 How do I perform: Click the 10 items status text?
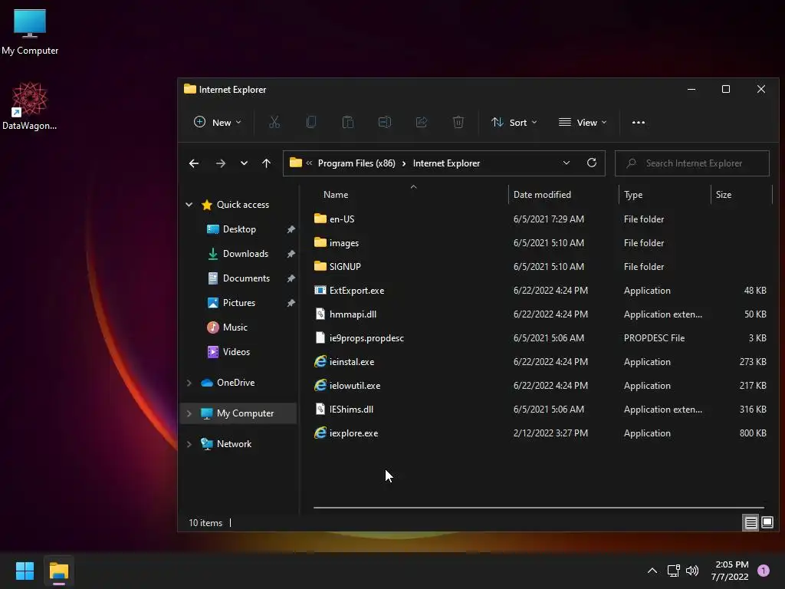(x=205, y=523)
